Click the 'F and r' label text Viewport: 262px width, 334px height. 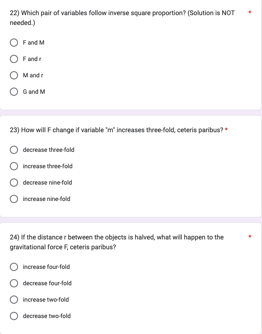32,59
